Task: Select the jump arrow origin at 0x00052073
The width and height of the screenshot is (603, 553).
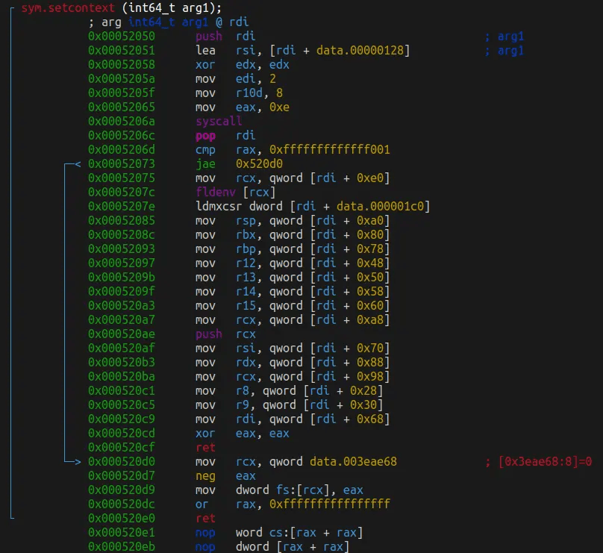Action: [x=72, y=164]
